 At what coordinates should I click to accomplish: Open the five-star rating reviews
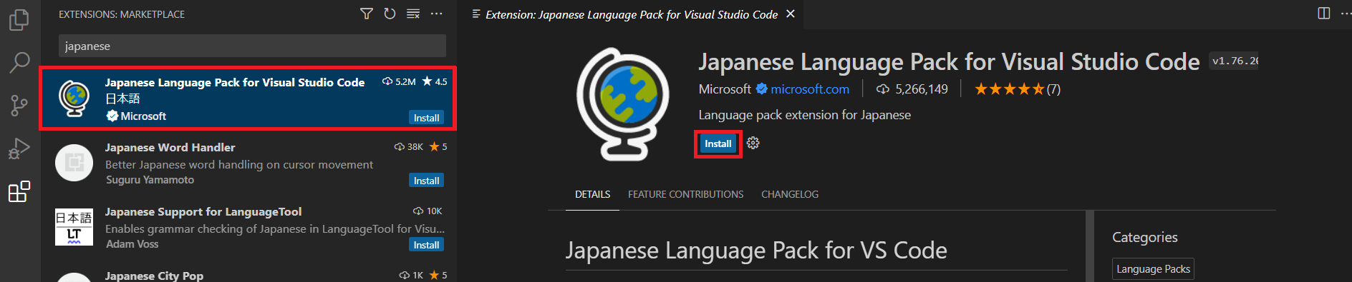tap(1017, 89)
